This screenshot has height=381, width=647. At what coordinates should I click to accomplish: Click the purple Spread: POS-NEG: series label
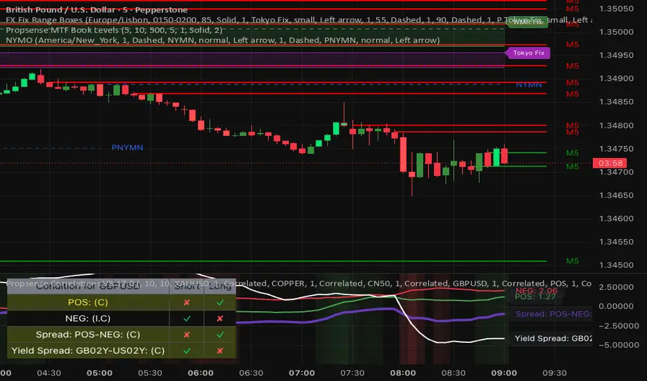pos(553,314)
